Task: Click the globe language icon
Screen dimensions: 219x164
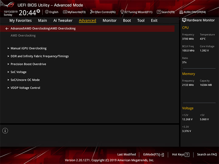Action: (x=47, y=12)
